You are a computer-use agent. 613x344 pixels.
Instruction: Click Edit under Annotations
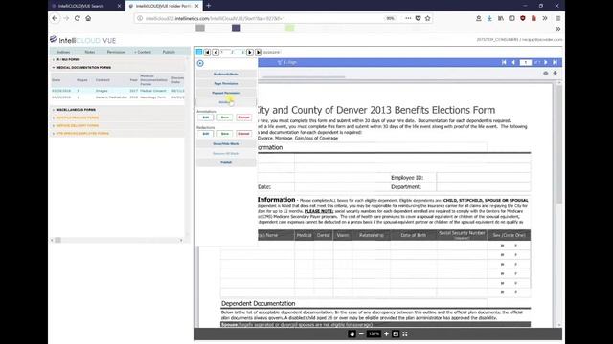(206, 118)
